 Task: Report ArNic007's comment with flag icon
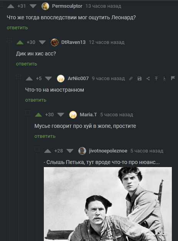(173, 78)
